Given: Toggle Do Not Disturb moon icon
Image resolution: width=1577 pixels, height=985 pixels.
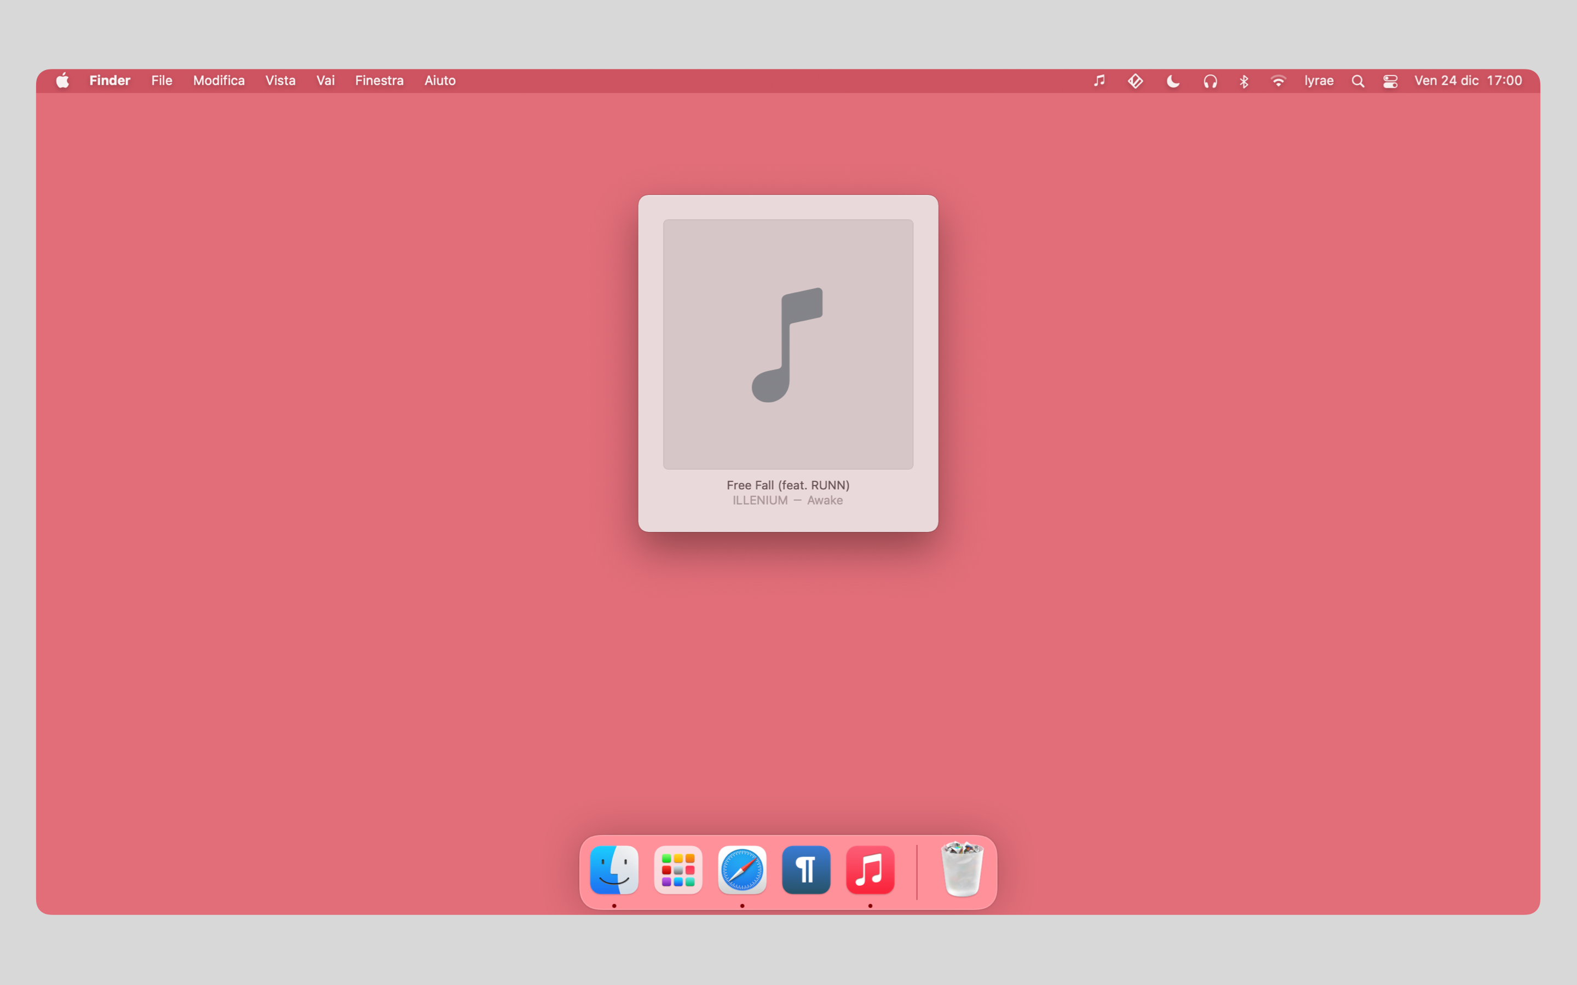Looking at the screenshot, I should [x=1172, y=81].
